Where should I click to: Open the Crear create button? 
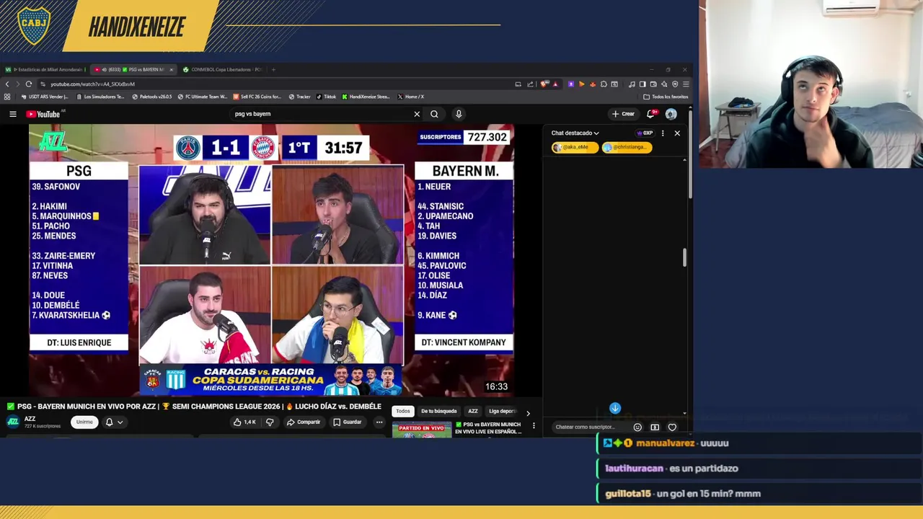(624, 114)
